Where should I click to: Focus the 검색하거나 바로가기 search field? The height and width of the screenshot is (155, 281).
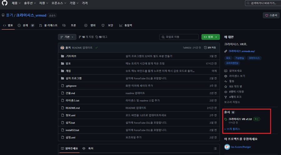coord(263,3)
